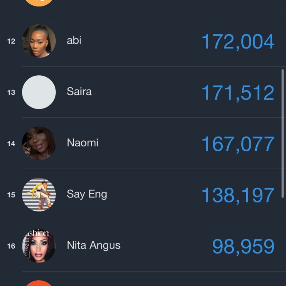This screenshot has height=286, width=286.
Task: Click the name Naomi
Action: [82, 143]
